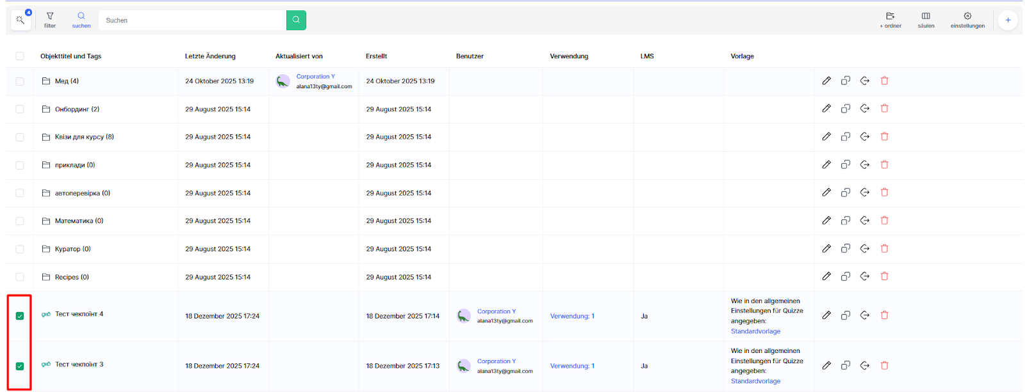Toggle the select-all header checkbox
This screenshot has height=392, width=1025.
click(20, 56)
